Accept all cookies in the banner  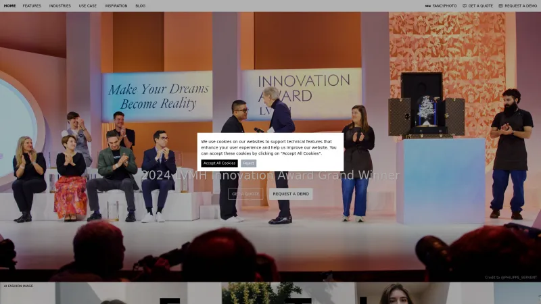coord(219,163)
